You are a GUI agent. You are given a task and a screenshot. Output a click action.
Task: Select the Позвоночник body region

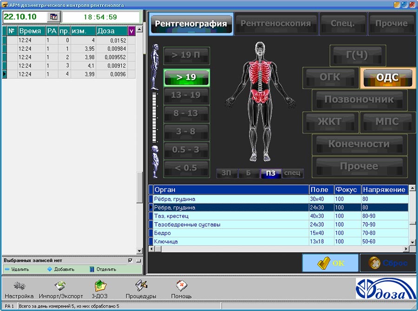359,100
